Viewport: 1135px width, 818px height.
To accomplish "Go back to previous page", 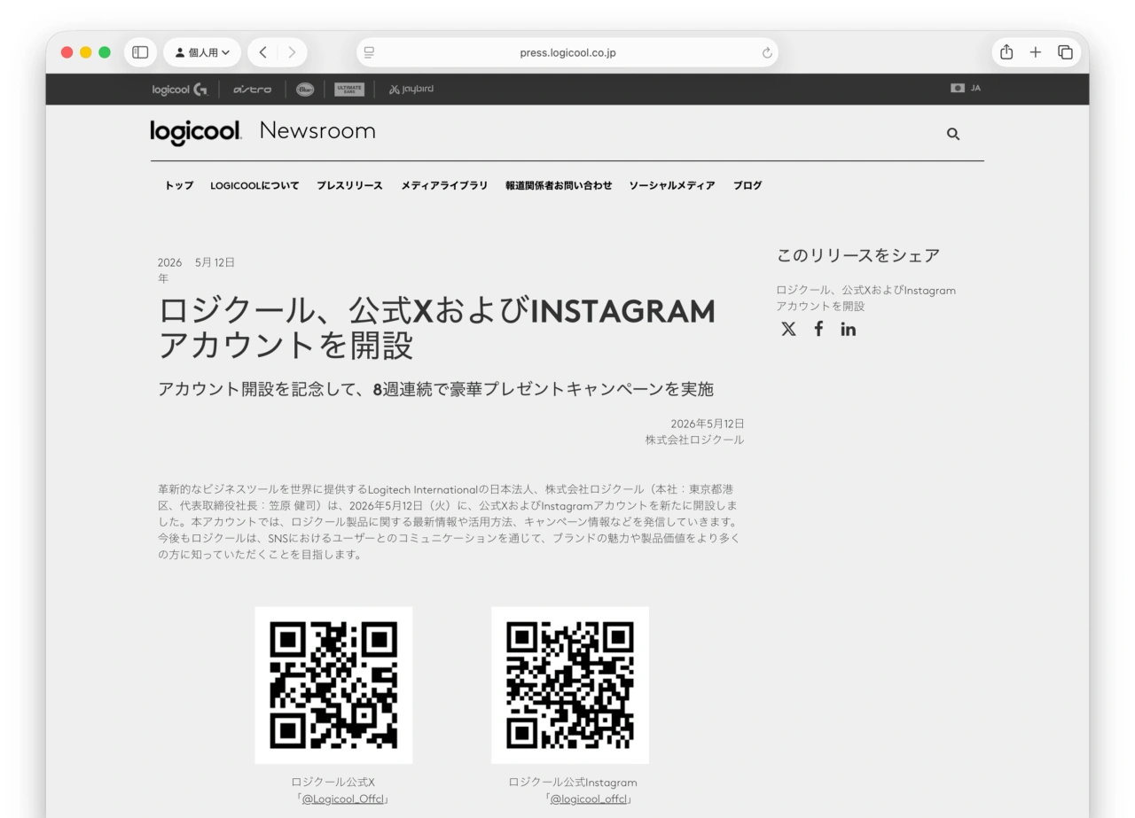I will click(263, 52).
